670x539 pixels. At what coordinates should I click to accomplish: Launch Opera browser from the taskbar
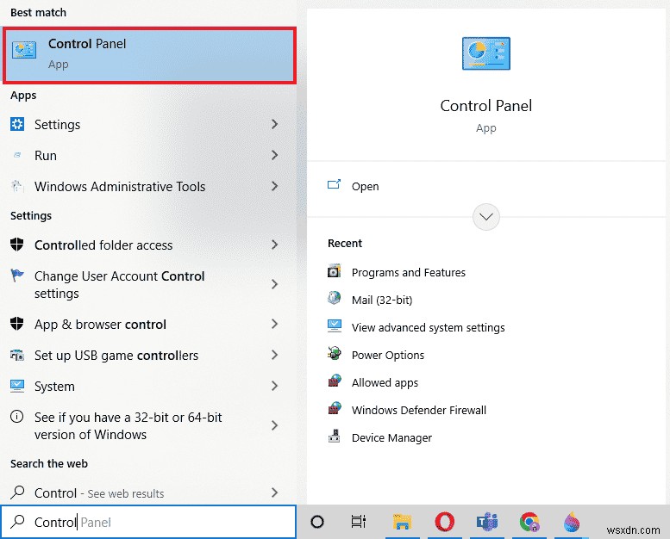pyautogui.click(x=444, y=522)
